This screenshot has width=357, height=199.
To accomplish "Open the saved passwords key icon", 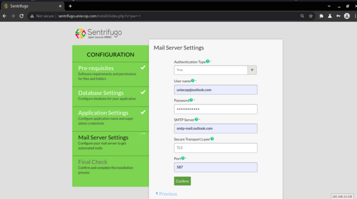I will click(338, 16).
